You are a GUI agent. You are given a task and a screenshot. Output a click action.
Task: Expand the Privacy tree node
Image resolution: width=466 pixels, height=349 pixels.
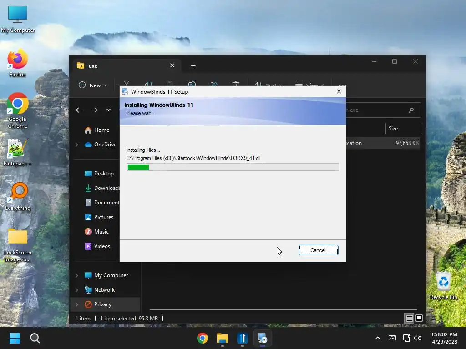coord(76,304)
